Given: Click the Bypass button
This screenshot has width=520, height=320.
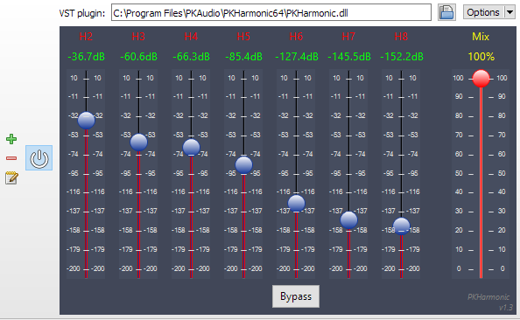Looking at the screenshot, I should point(296,296).
